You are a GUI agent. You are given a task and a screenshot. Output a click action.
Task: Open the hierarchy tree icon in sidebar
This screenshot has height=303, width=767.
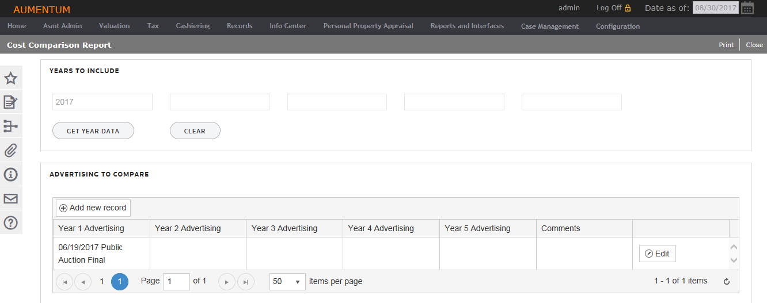click(x=11, y=126)
